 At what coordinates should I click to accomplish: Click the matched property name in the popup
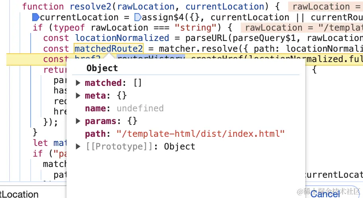pos(103,83)
